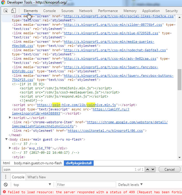Open the cositonetal.ru 06.css link

click(x=105, y=131)
